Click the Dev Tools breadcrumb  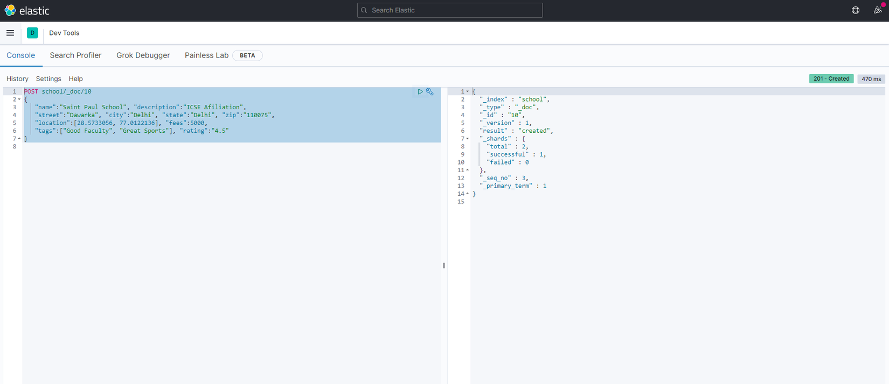[64, 33]
